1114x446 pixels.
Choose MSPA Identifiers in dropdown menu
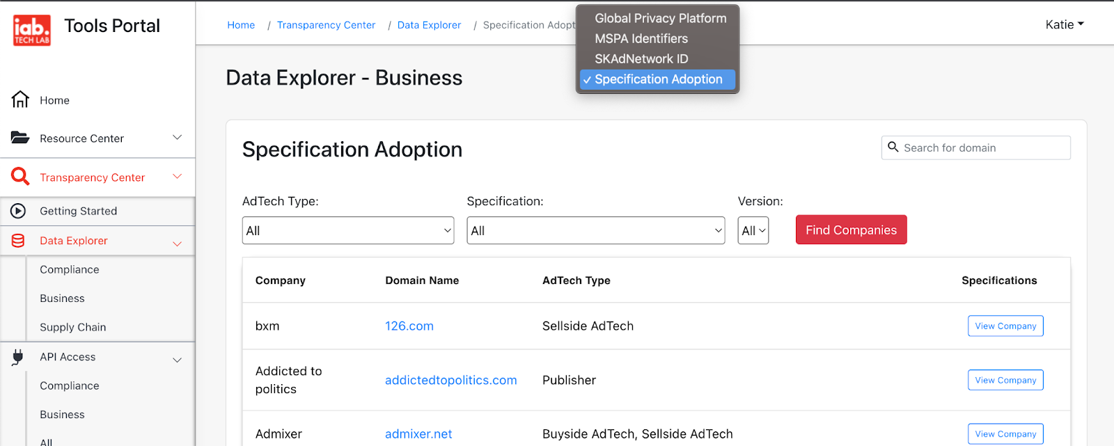641,39
